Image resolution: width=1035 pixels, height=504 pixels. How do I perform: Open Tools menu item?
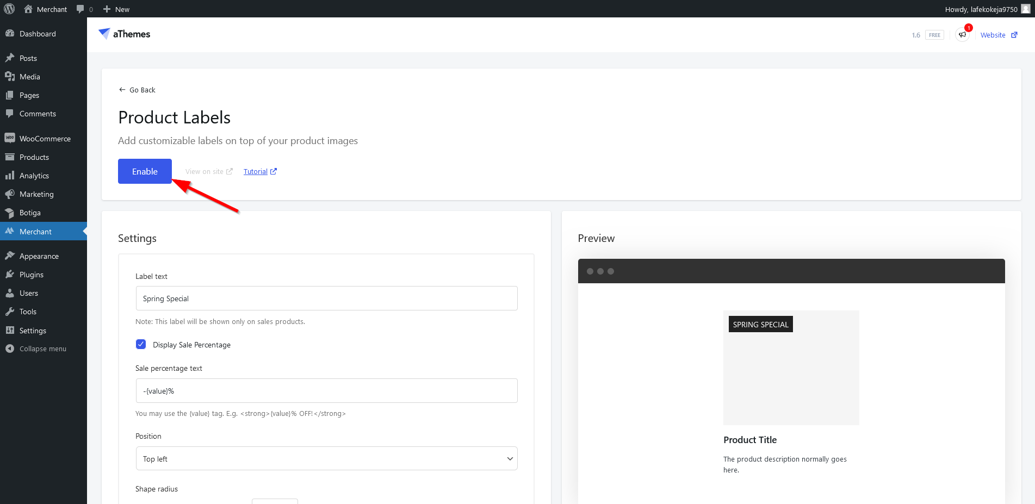[x=44, y=312]
